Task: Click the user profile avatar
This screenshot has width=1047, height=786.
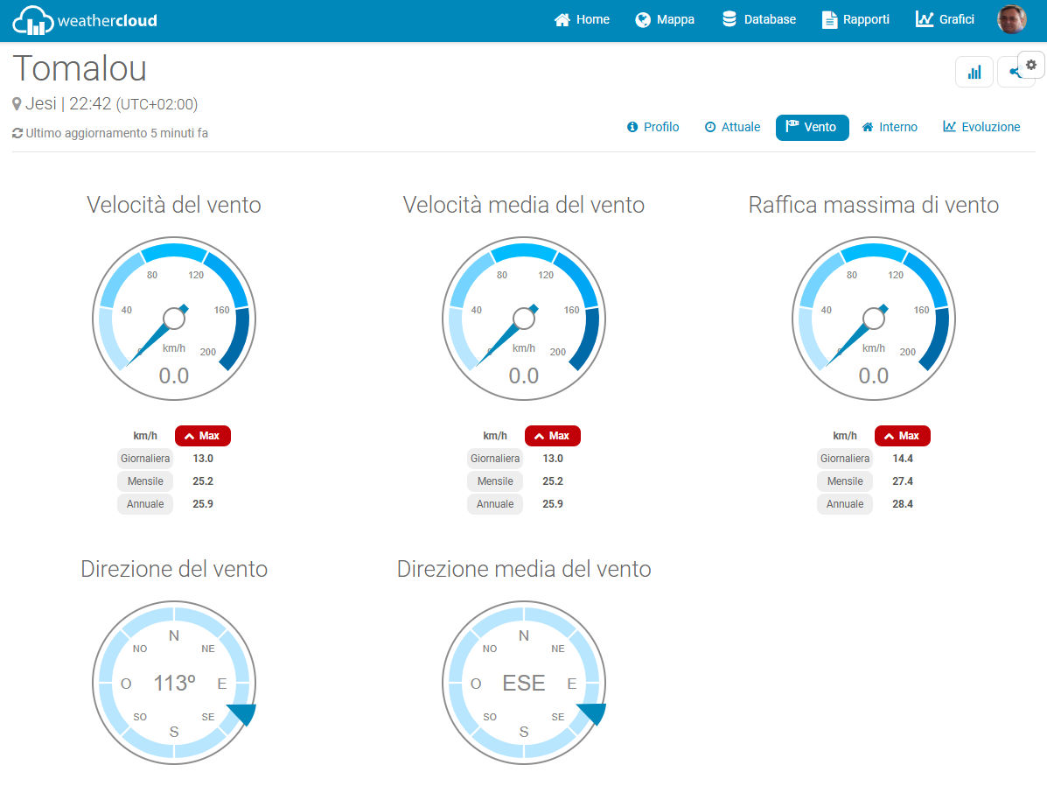Action: 1012,19
